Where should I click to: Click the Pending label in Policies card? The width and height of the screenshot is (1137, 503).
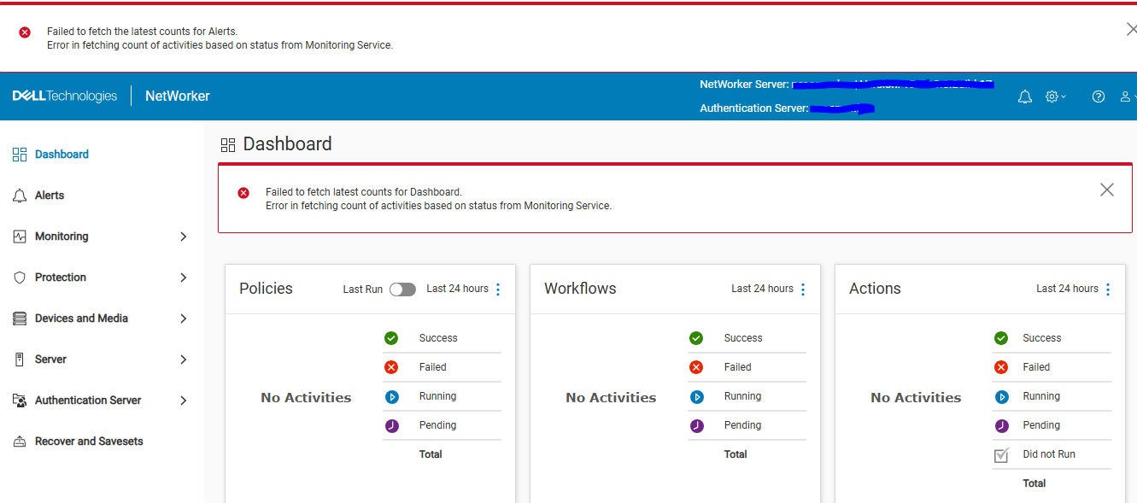[437, 425]
